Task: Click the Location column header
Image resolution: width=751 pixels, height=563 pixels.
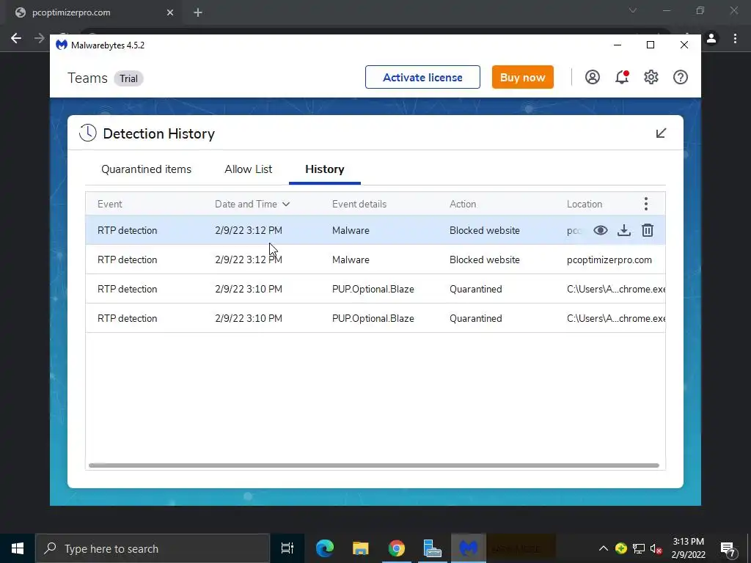Action: pos(585,204)
